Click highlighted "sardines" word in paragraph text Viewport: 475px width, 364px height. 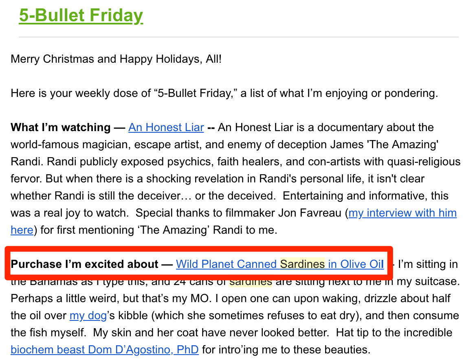(251, 282)
